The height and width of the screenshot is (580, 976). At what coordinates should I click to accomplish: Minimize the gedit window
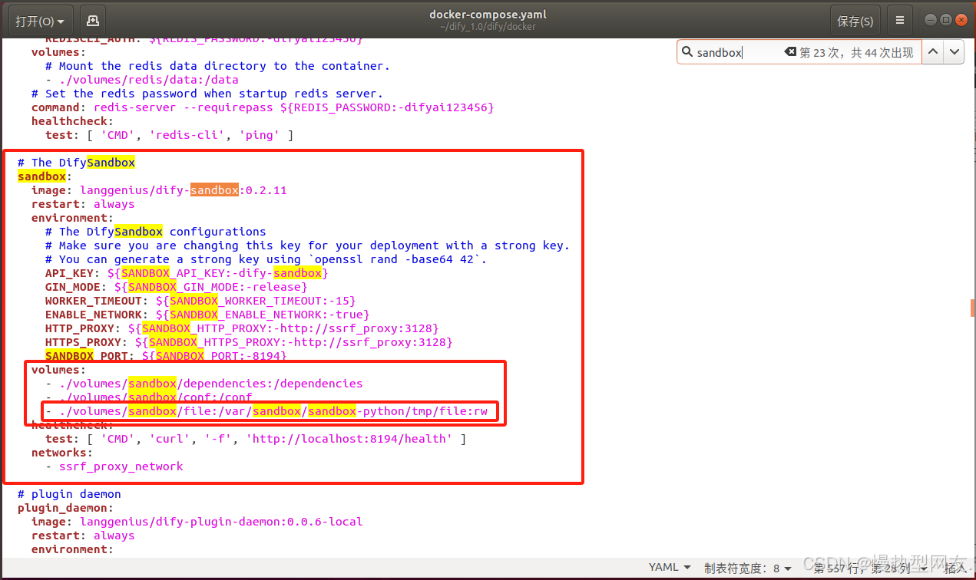[x=931, y=20]
